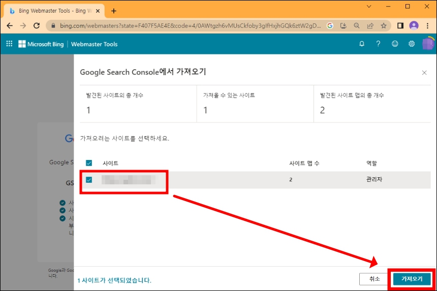The height and width of the screenshot is (291, 437).
Task: Click the padlock site info icon
Action: click(x=53, y=26)
